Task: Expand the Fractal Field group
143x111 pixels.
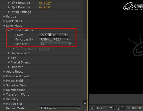Action: click(x=4, y=81)
